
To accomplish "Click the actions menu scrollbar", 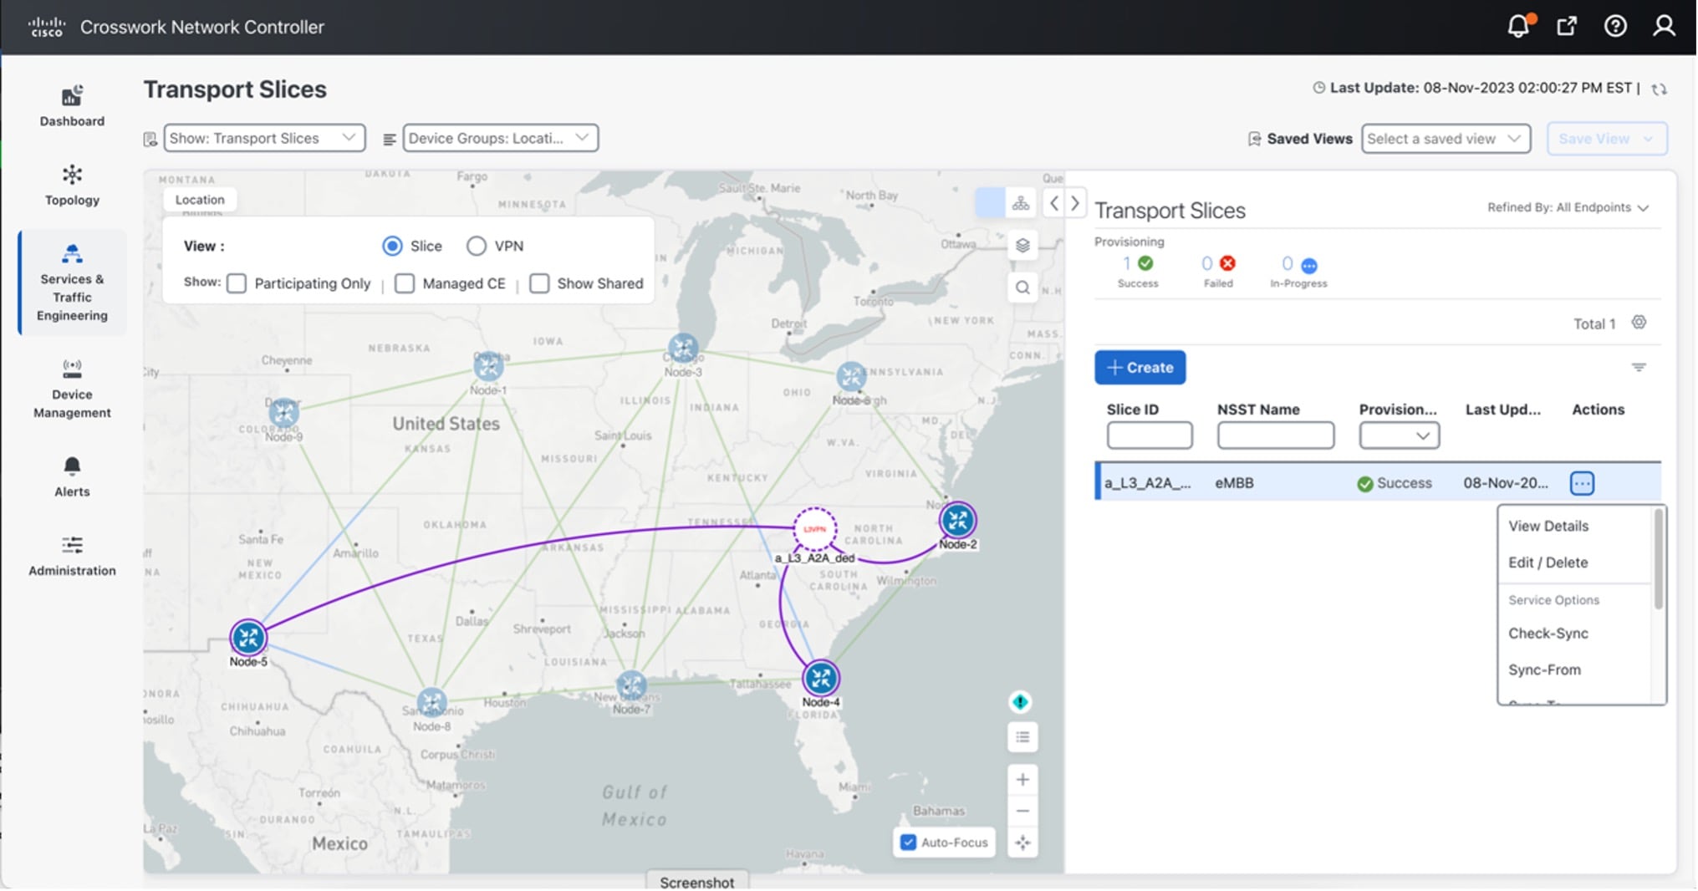I will tap(1659, 560).
